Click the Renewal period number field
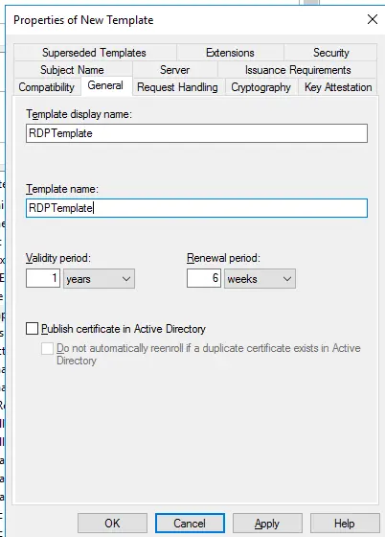This screenshot has height=537, width=385. [x=204, y=278]
